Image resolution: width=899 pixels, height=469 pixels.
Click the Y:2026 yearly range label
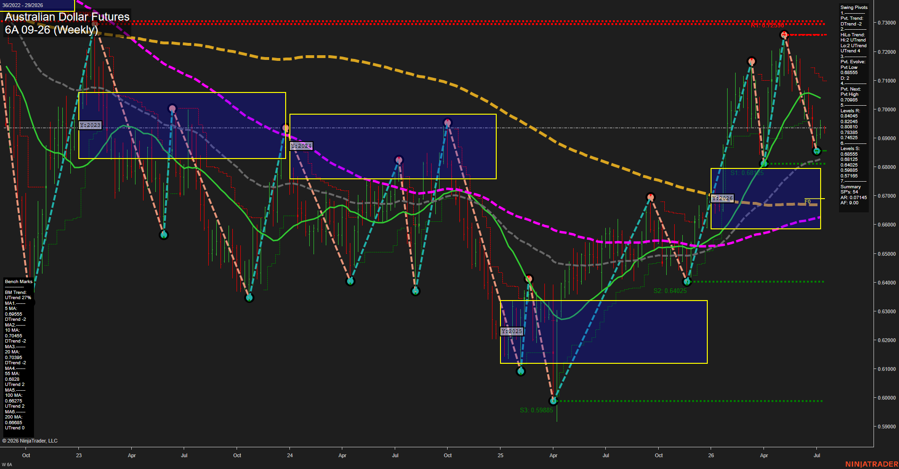tap(723, 199)
